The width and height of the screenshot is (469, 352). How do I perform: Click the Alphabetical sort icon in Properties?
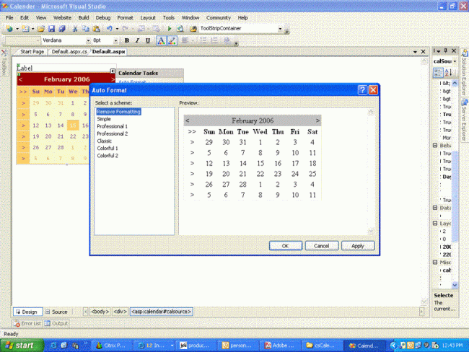(448, 72)
